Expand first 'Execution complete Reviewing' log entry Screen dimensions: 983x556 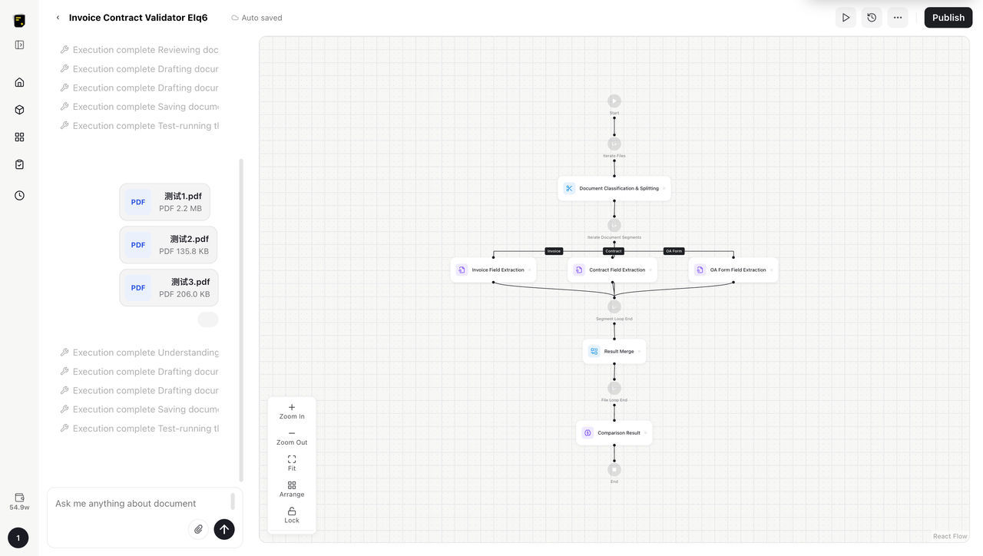pyautogui.click(x=139, y=50)
